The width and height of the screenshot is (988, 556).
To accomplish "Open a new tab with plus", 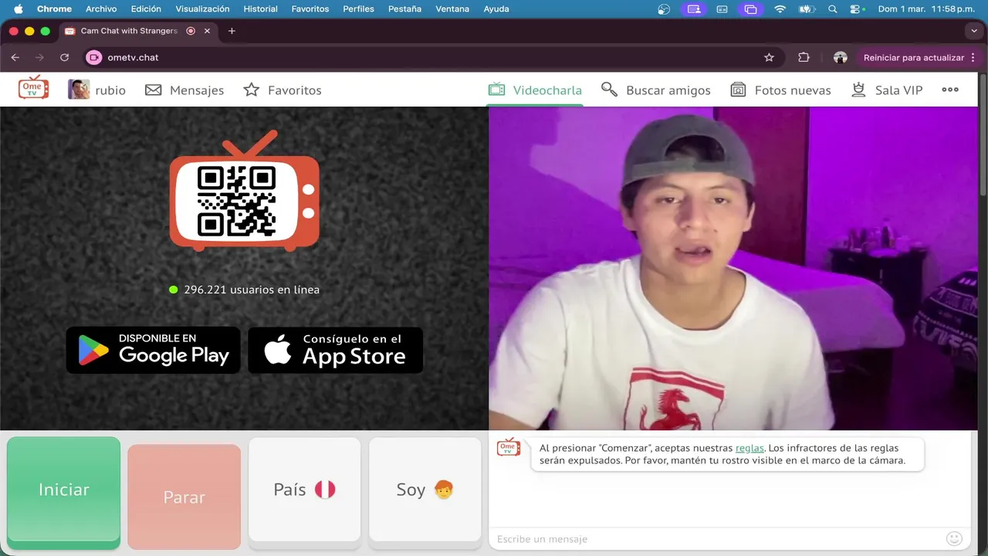I will (232, 31).
